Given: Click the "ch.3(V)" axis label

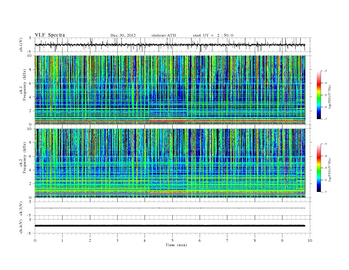Looking at the screenshot, I should (21, 209).
